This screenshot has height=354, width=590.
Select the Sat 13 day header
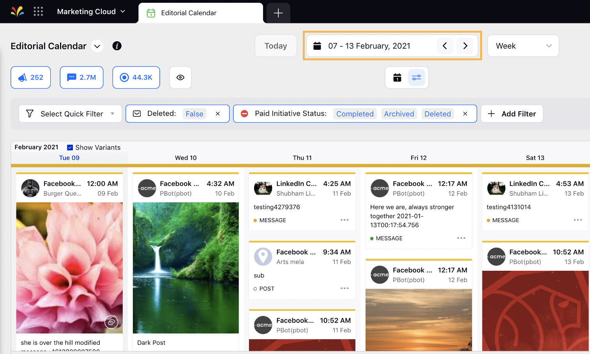click(535, 158)
